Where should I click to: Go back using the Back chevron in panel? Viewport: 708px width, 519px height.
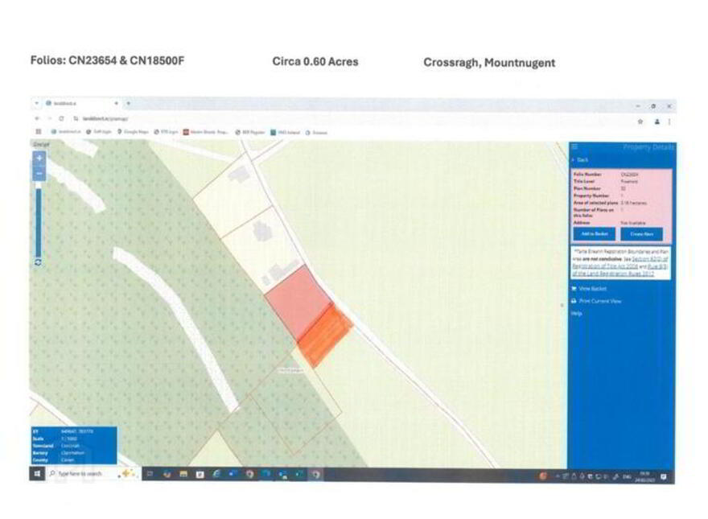[580, 160]
